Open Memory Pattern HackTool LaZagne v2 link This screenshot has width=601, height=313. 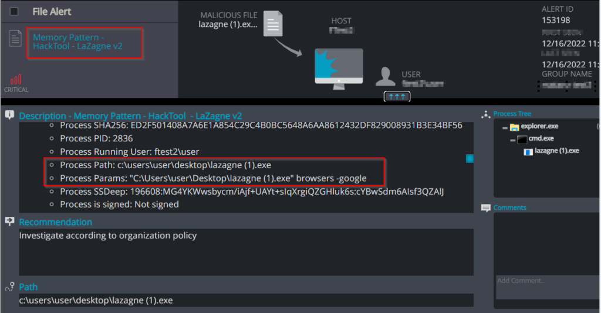[x=77, y=42]
